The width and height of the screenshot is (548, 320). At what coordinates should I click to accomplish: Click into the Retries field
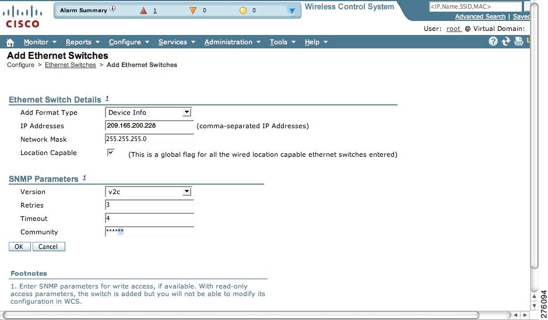(x=149, y=205)
